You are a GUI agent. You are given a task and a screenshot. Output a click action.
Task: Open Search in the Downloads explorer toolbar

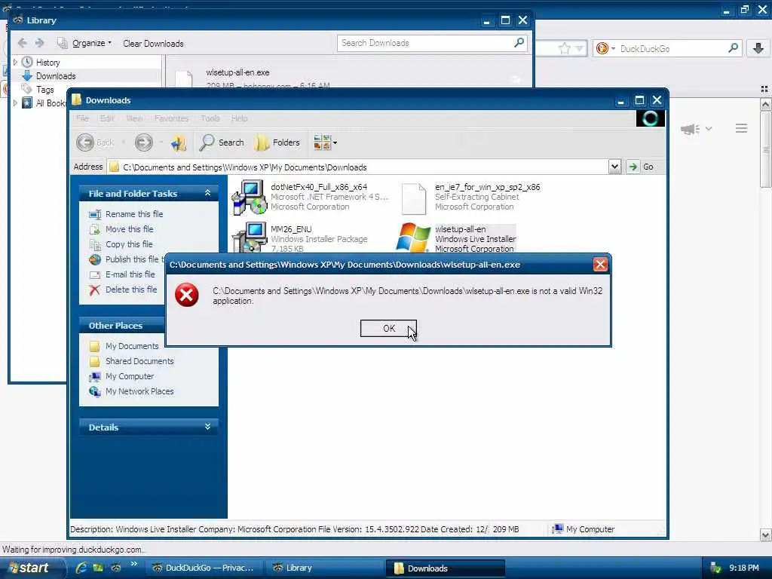(x=222, y=142)
